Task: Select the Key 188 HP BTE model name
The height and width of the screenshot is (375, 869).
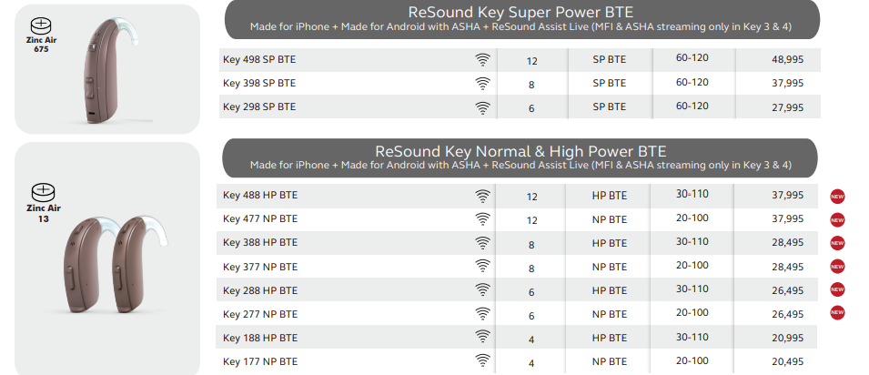Action: click(x=260, y=338)
